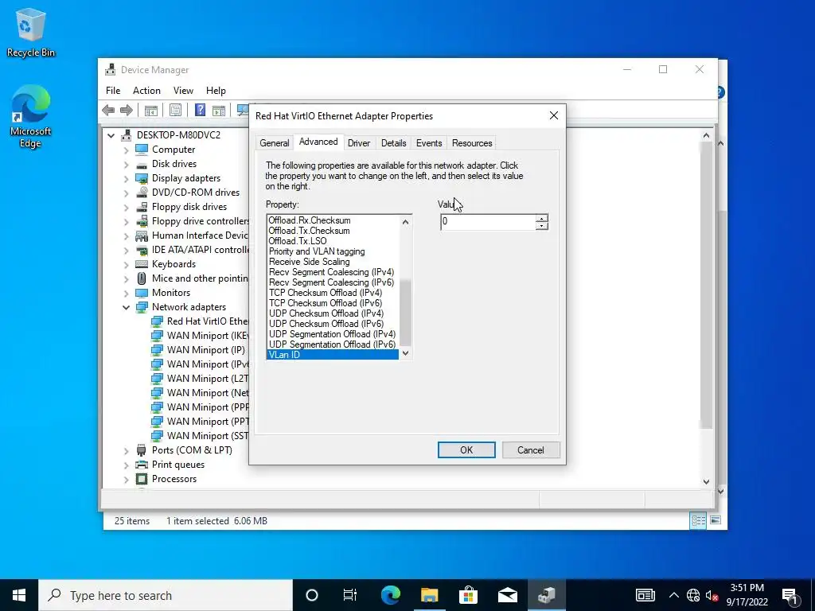Select the Keyboards category icon
This screenshot has height=611, width=815.
click(142, 264)
